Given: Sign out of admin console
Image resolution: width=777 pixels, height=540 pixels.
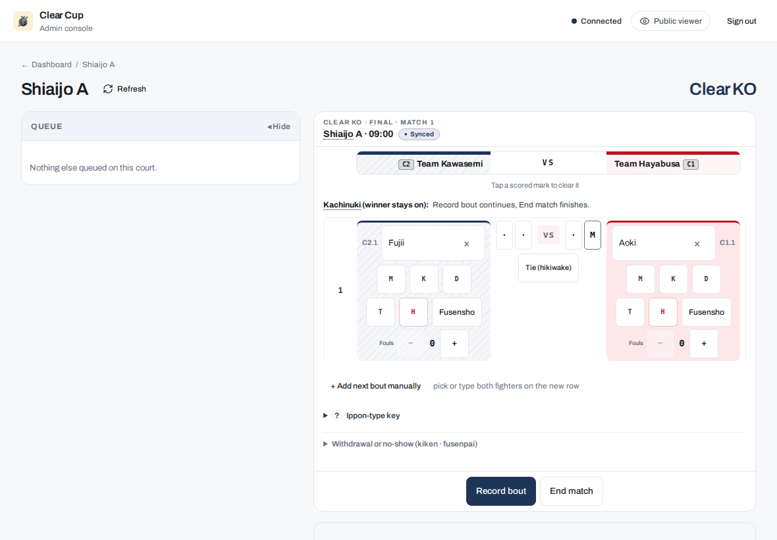Looking at the screenshot, I should click(x=741, y=21).
